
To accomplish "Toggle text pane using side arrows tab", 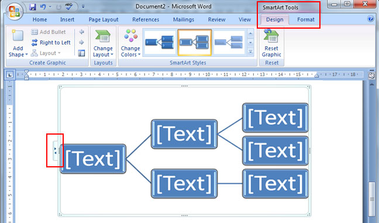I will pyautogui.click(x=56, y=150).
